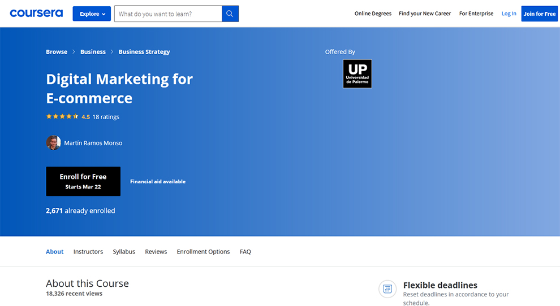Open the Reviews tab
The width and height of the screenshot is (560, 306).
point(156,251)
